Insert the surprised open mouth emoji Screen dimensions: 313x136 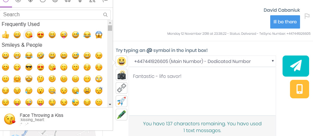click(41, 91)
